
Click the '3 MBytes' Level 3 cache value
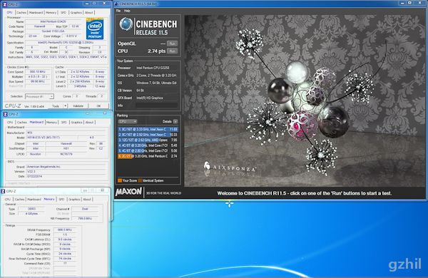80,86
